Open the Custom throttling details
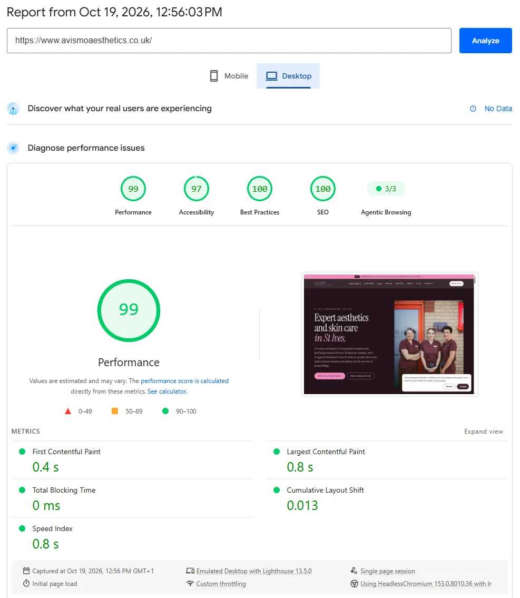The height and width of the screenshot is (598, 520). [221, 583]
